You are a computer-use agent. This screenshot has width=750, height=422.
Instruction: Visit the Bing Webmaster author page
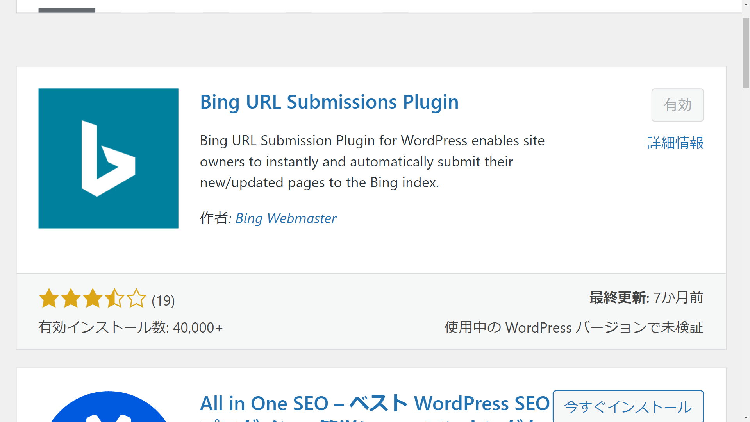(286, 218)
